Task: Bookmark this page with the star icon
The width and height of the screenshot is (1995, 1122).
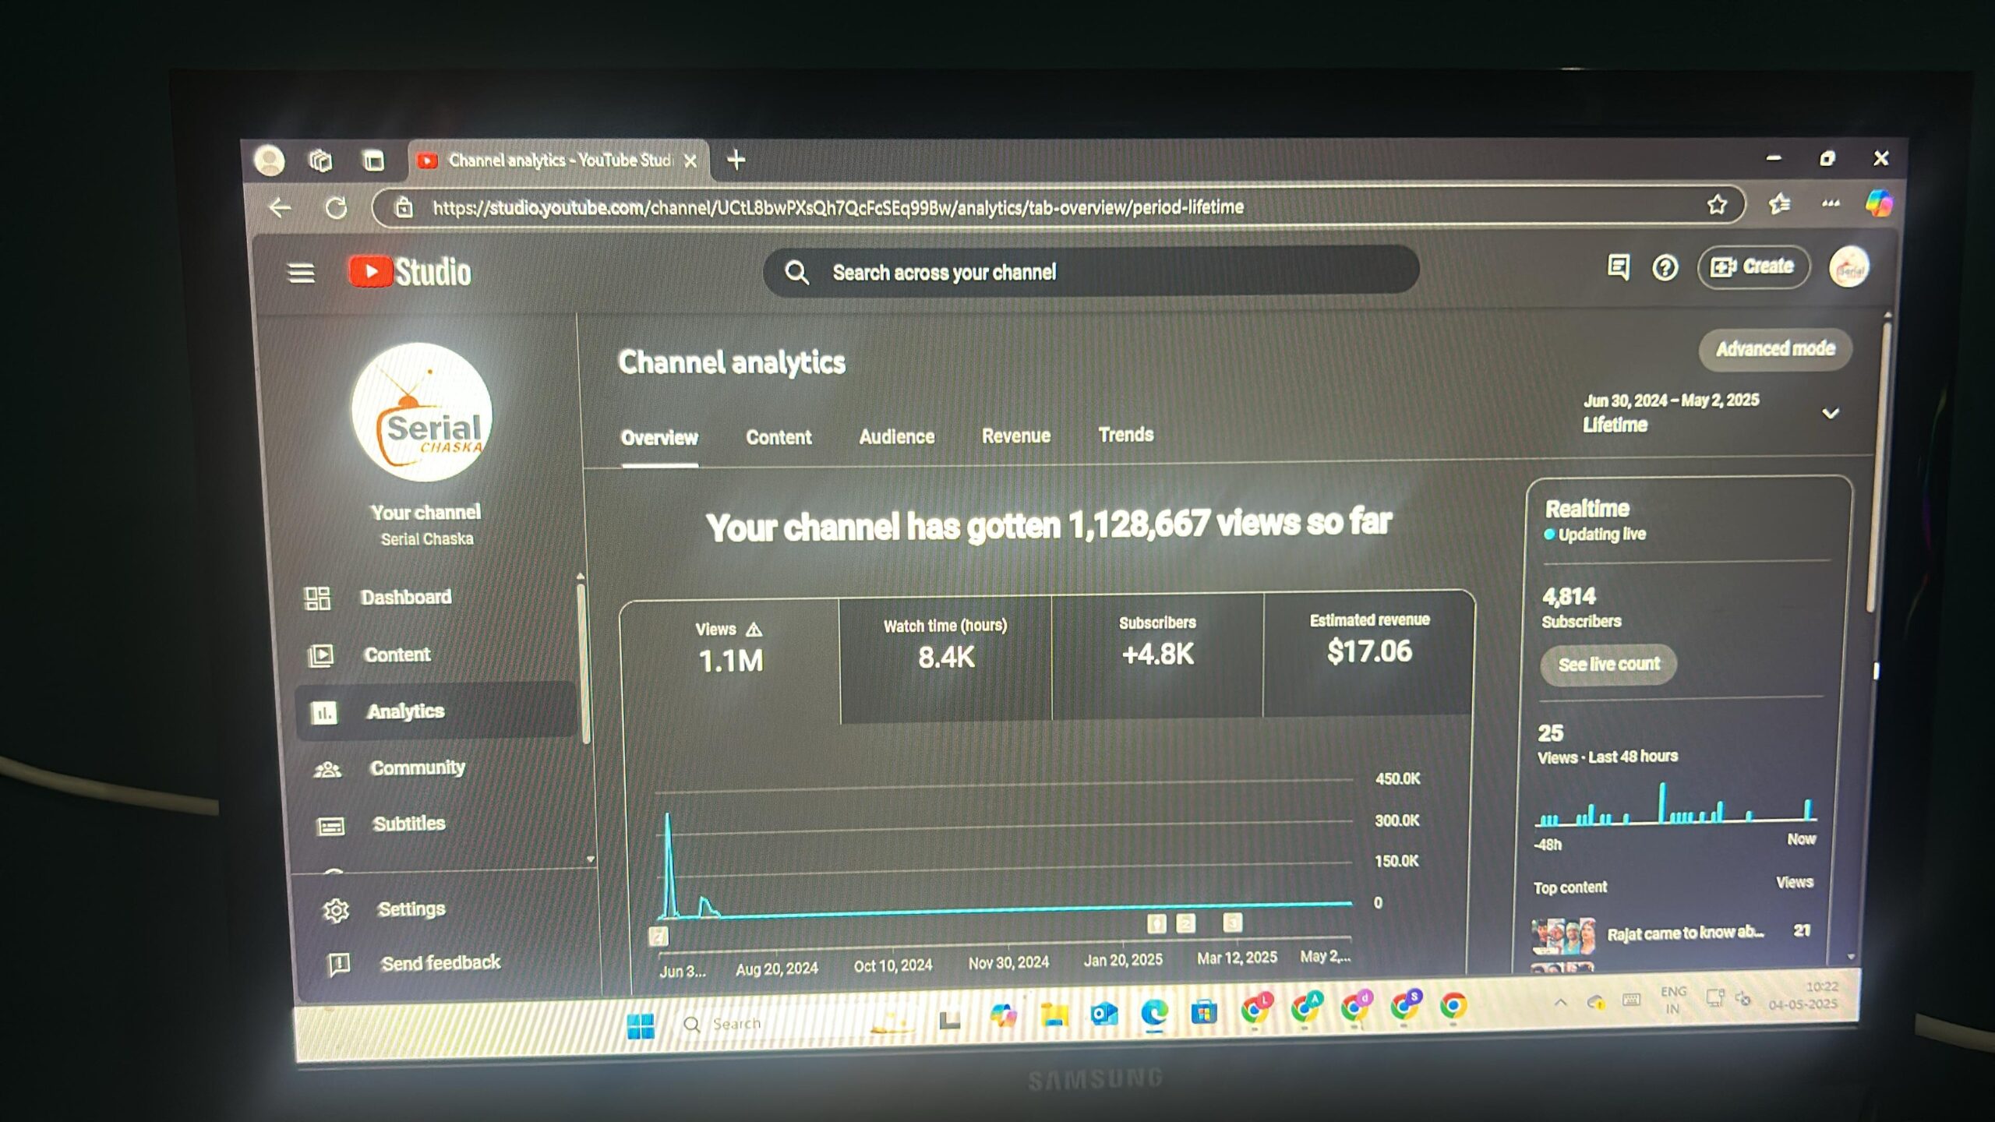Action: point(1717,205)
